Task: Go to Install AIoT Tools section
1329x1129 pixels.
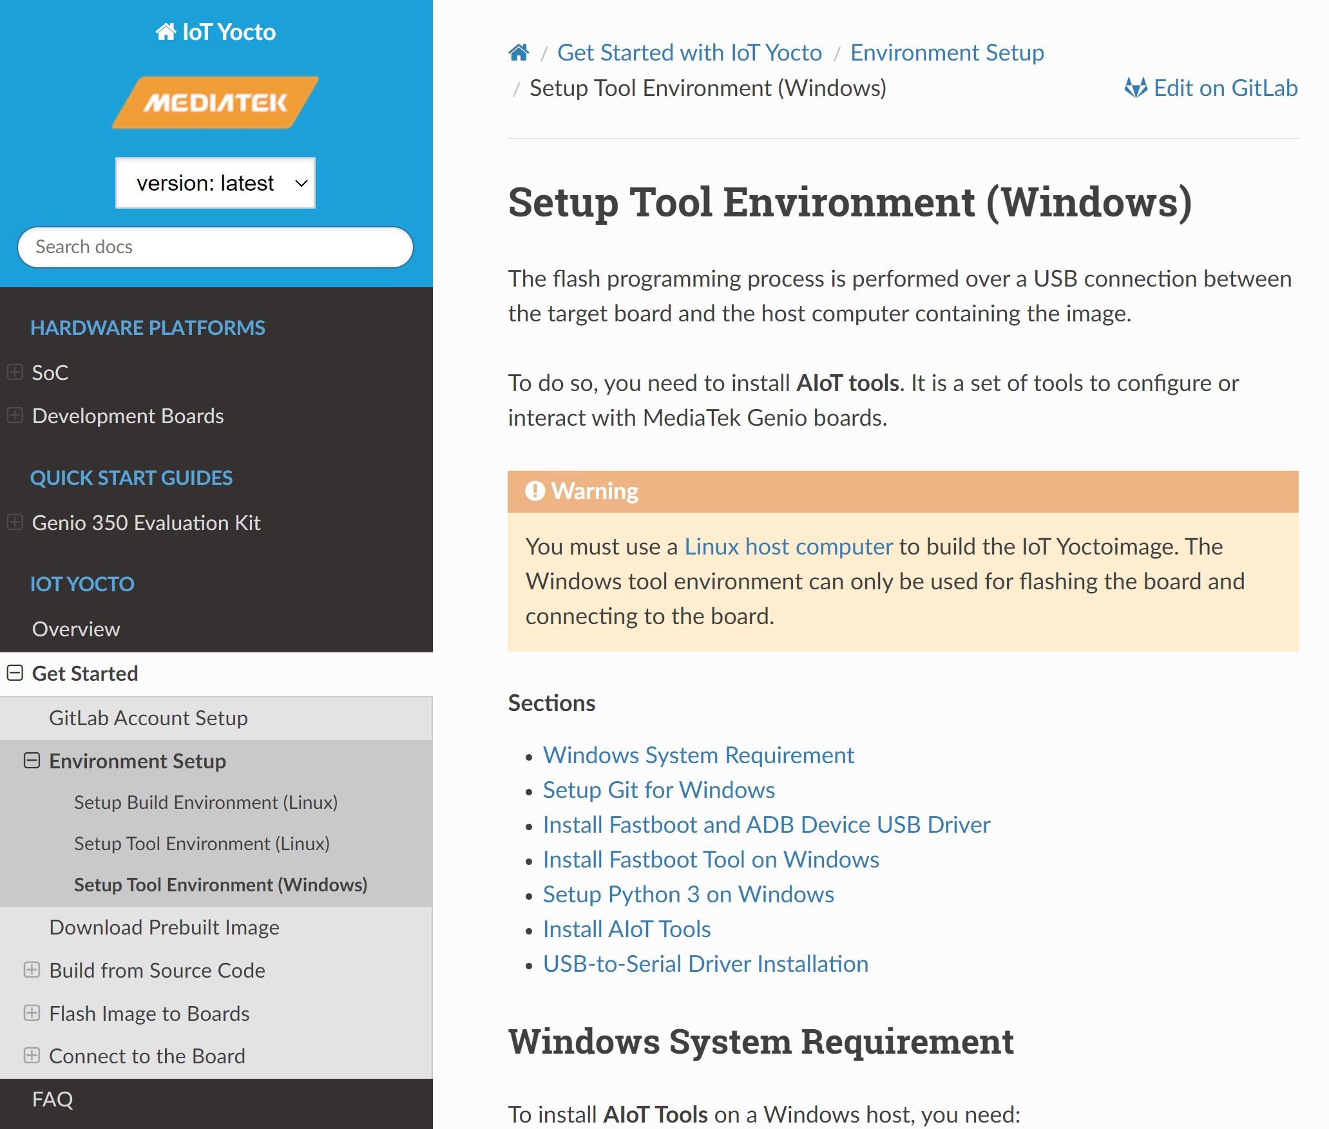Action: [x=627, y=929]
